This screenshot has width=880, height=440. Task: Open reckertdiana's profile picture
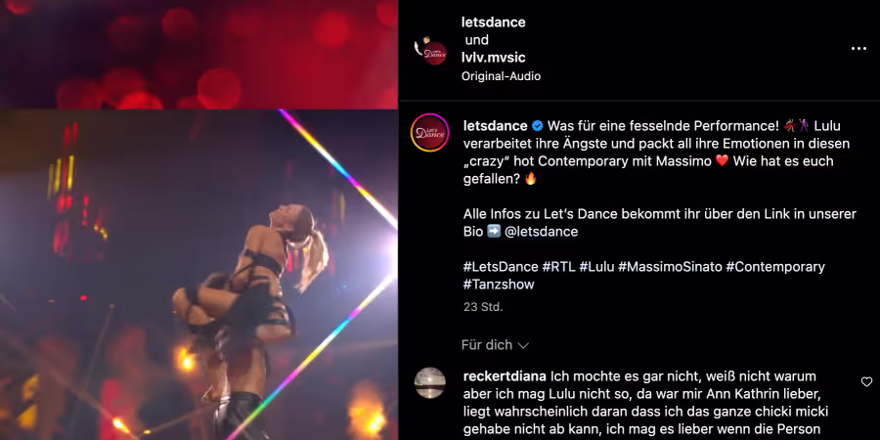point(430,382)
